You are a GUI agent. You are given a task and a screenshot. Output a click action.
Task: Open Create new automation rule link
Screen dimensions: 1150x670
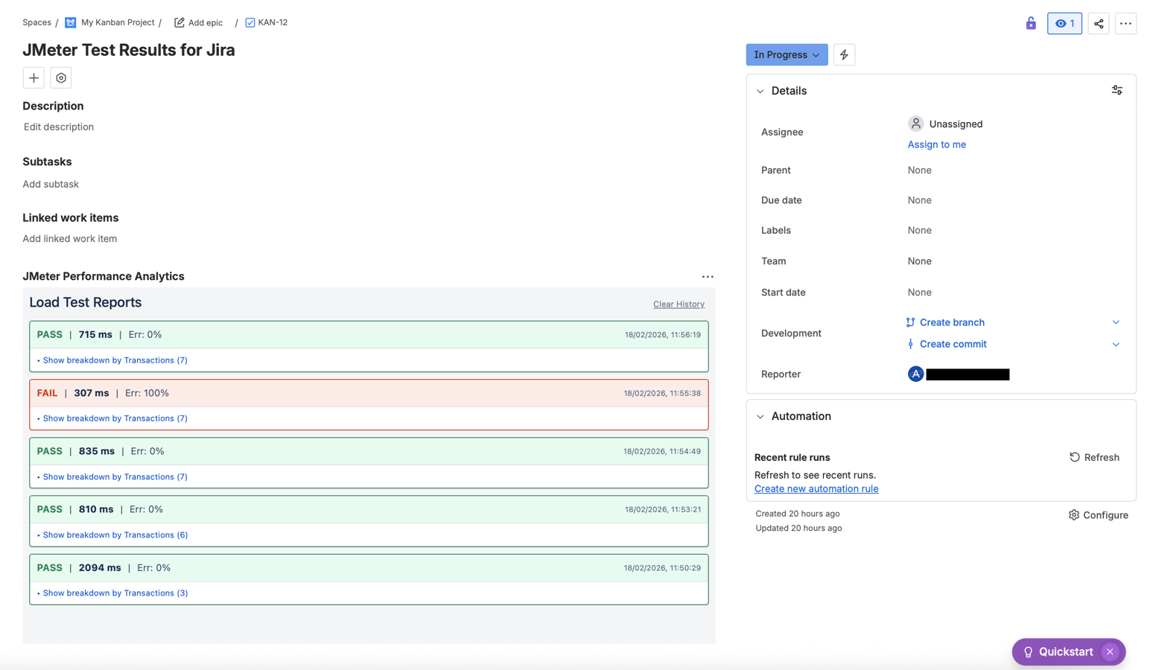point(816,488)
